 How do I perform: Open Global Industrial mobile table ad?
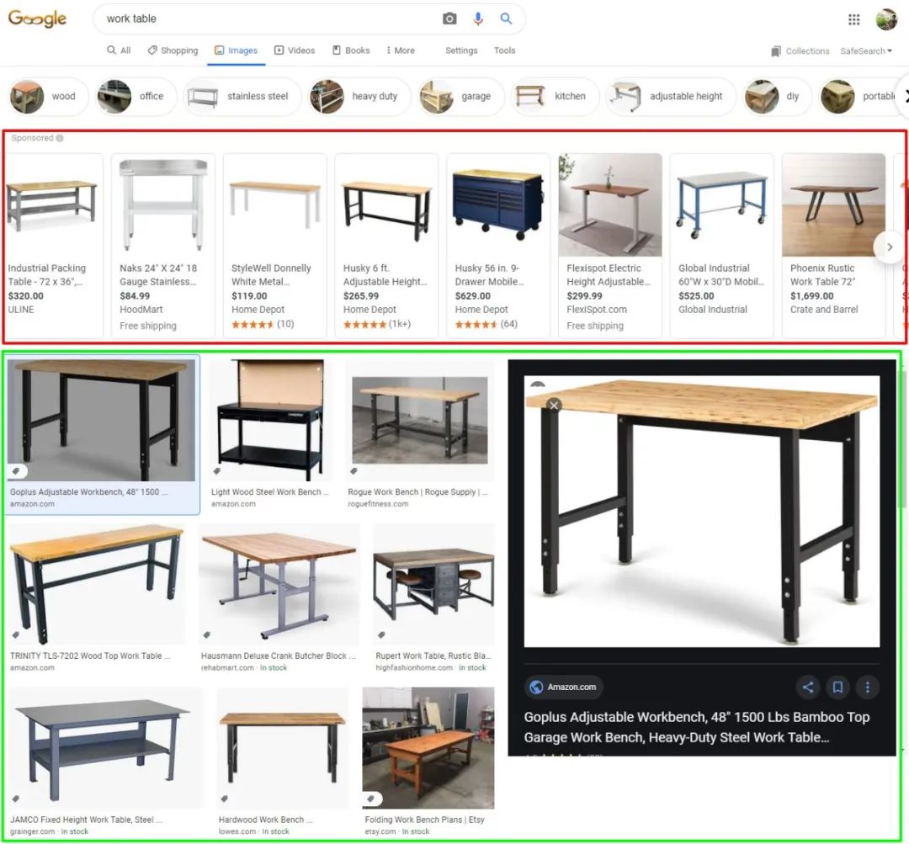[x=722, y=245]
